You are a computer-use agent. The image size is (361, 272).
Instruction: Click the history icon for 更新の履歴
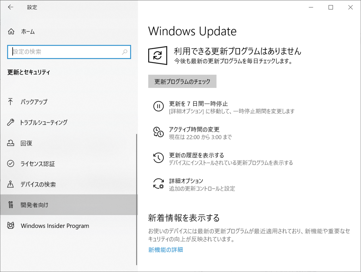coord(158,158)
